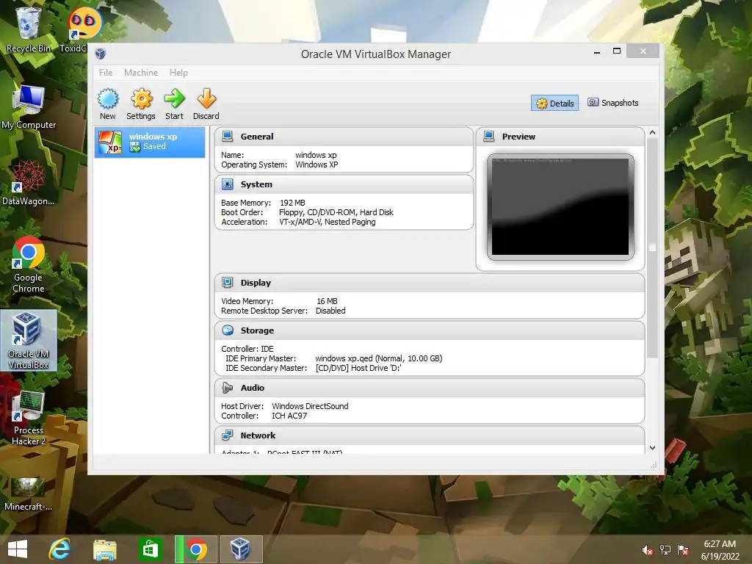Click the System section chip icon
Image resolution: width=752 pixels, height=564 pixels.
(x=228, y=184)
